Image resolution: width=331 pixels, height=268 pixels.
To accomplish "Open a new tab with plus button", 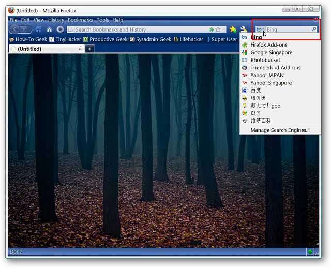I will tap(89, 49).
